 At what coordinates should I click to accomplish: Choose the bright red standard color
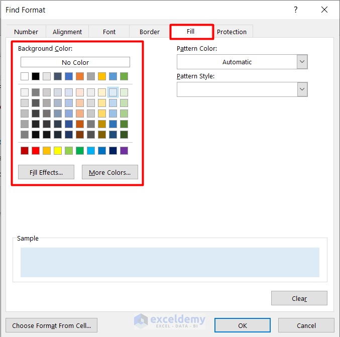pyautogui.click(x=36, y=151)
